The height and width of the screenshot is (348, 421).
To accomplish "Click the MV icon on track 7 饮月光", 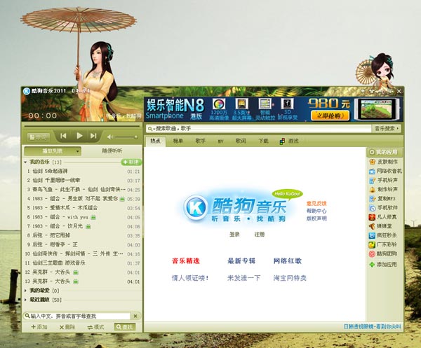I will tap(88, 227).
